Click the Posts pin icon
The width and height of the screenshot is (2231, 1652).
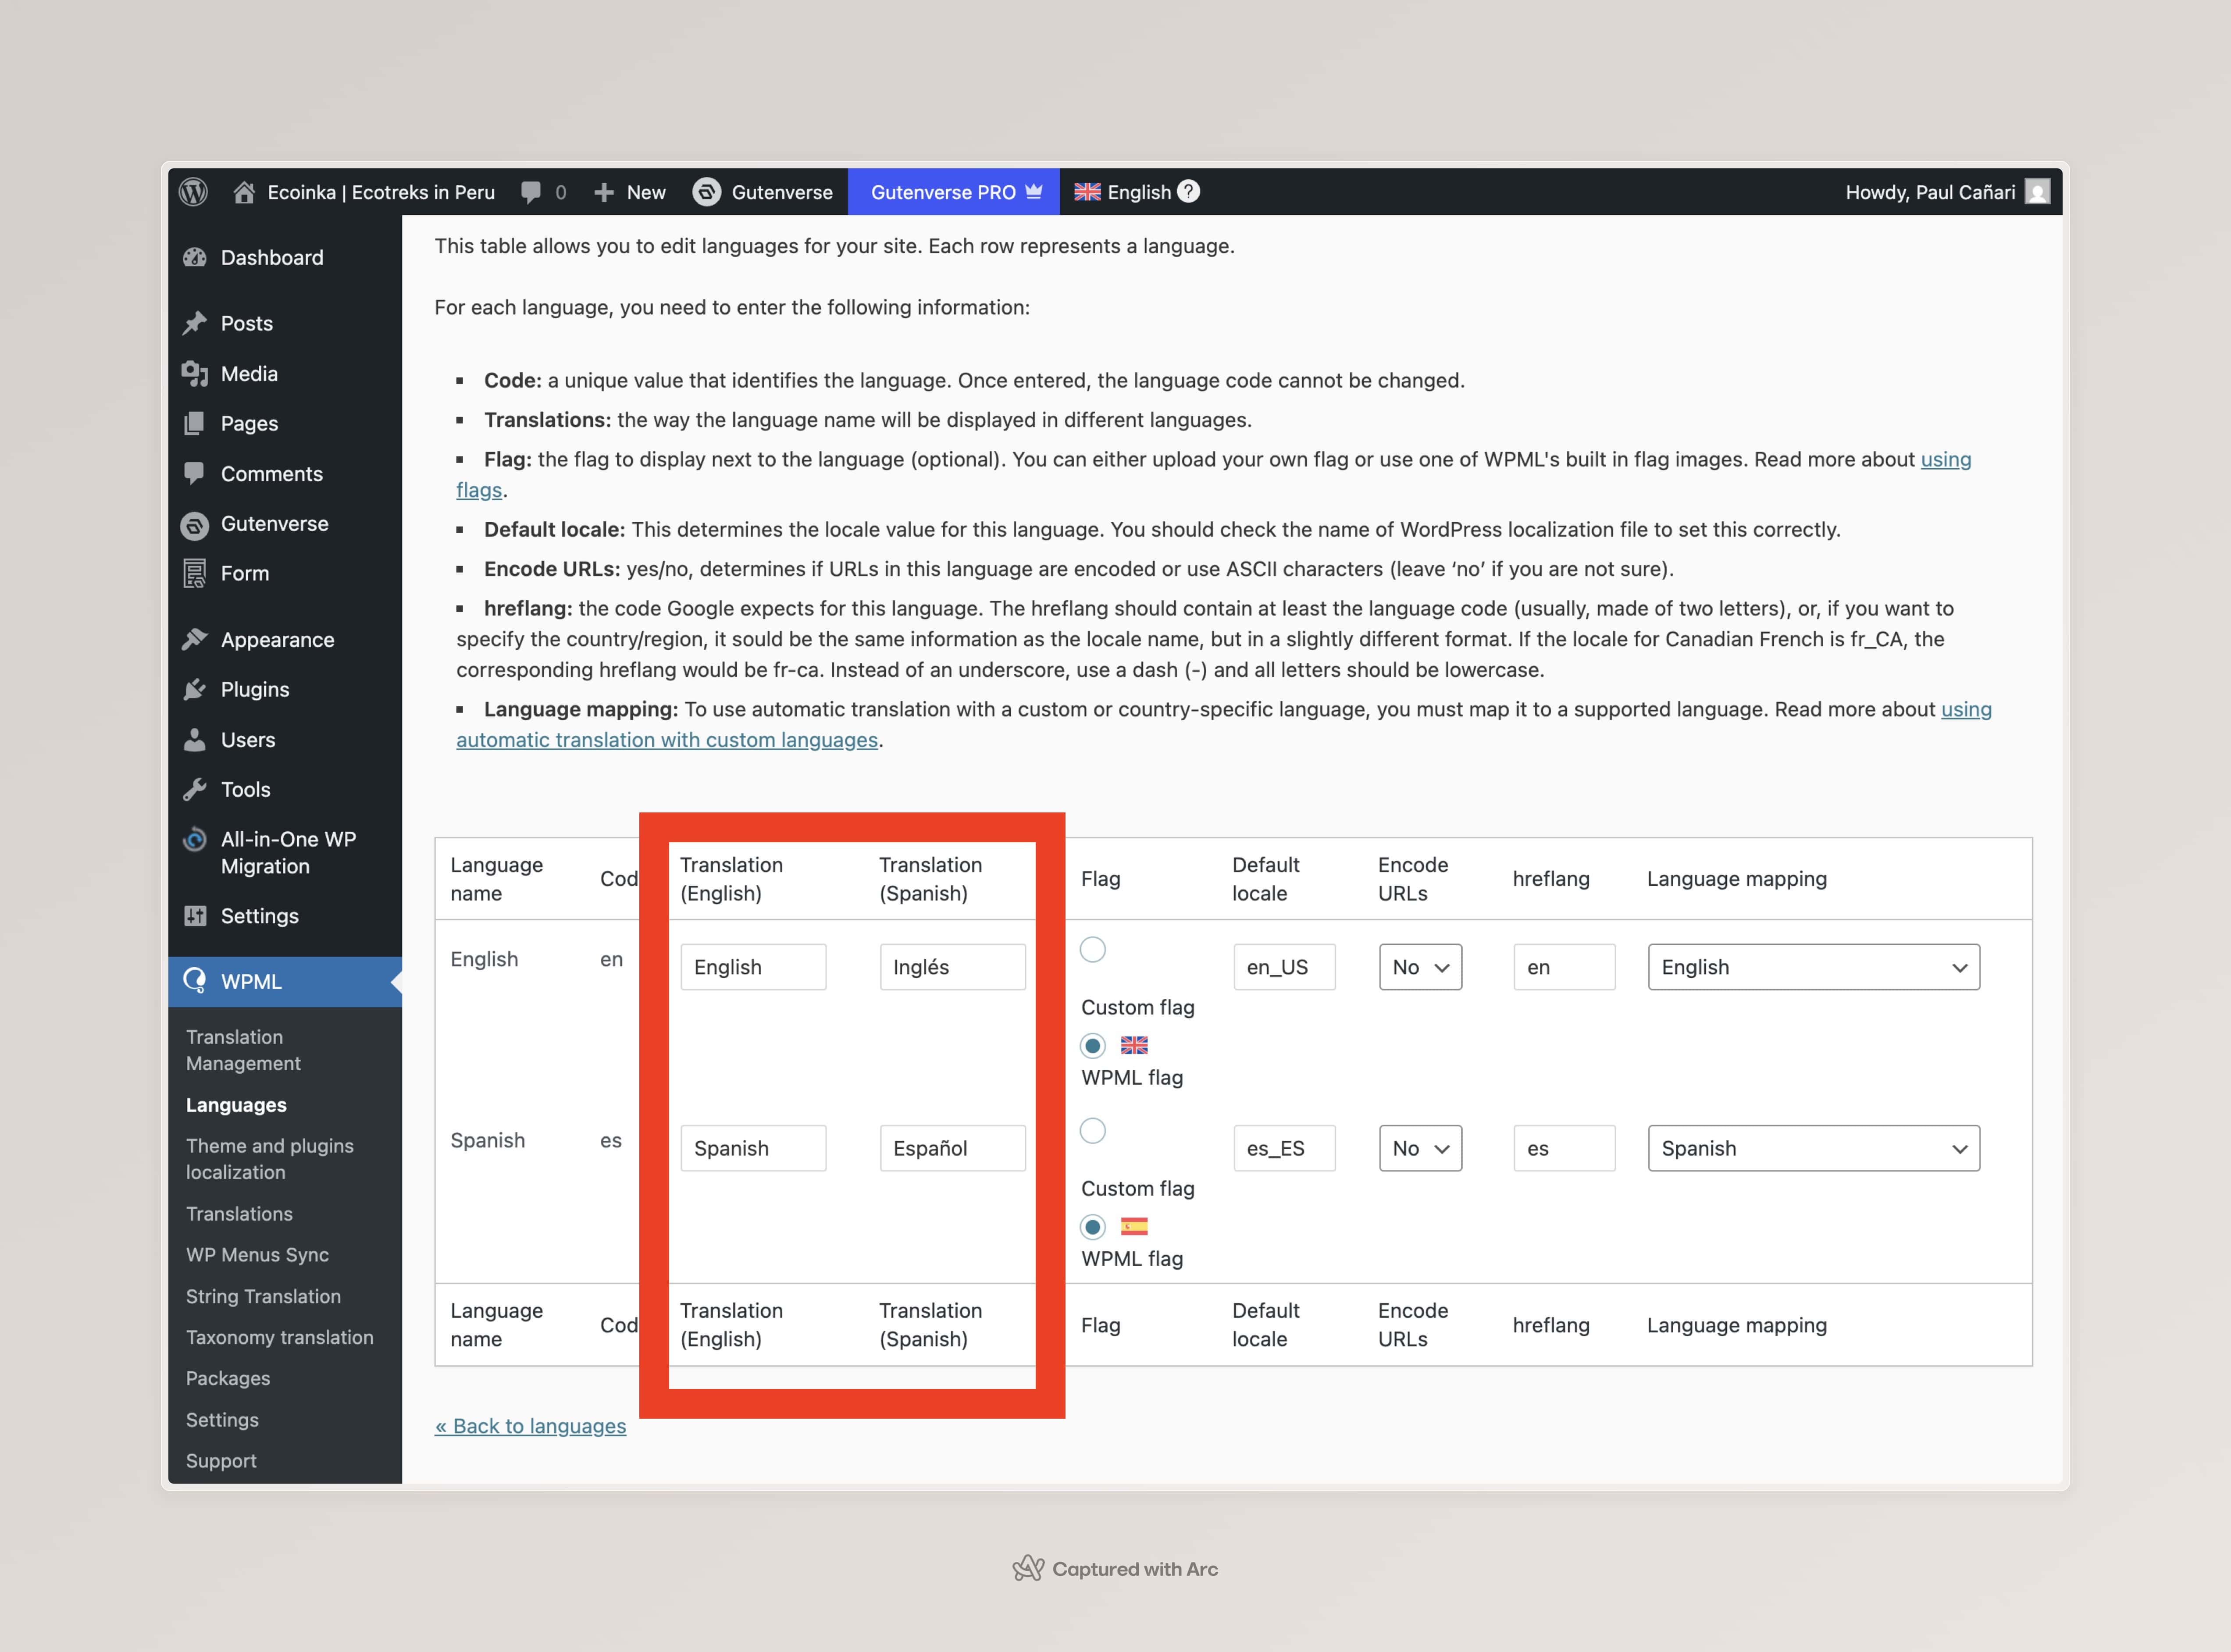point(195,323)
